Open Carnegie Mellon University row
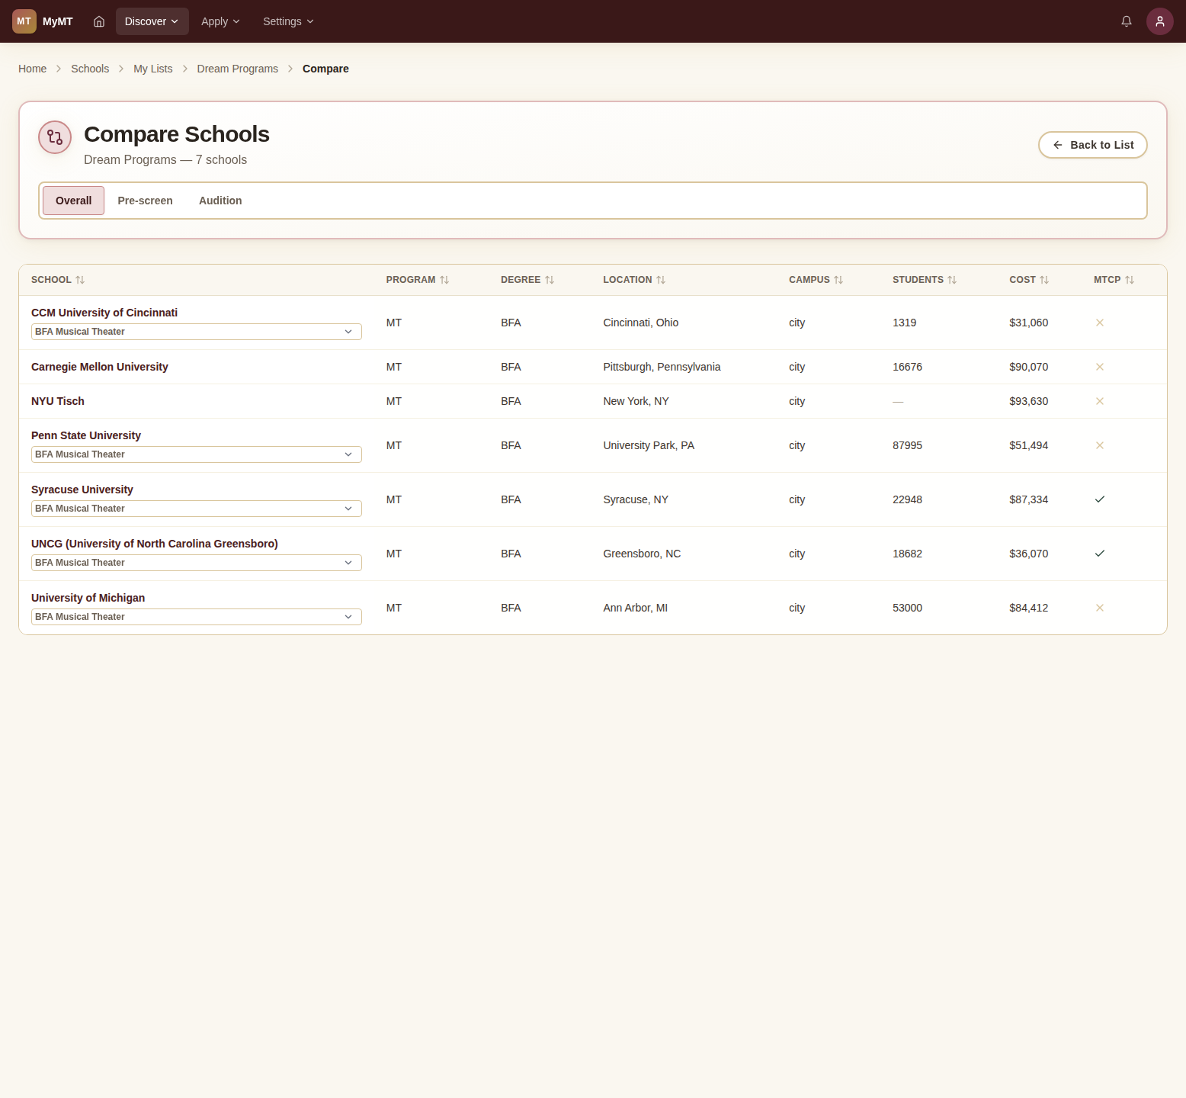Image resolution: width=1186 pixels, height=1098 pixels. pos(100,367)
